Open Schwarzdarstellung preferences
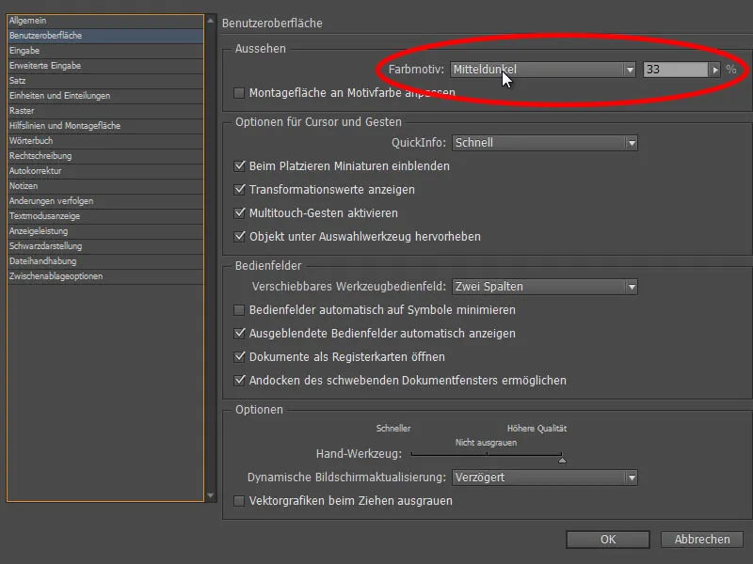753x564 pixels. click(105, 246)
